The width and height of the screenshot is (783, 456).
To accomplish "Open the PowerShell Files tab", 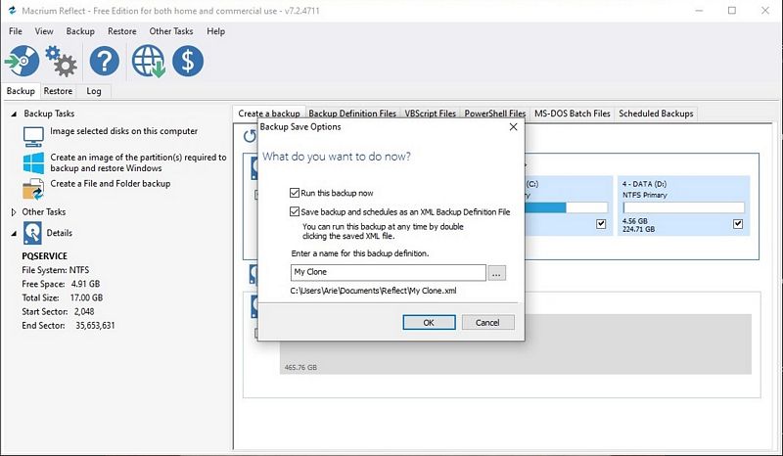I will [x=495, y=114].
